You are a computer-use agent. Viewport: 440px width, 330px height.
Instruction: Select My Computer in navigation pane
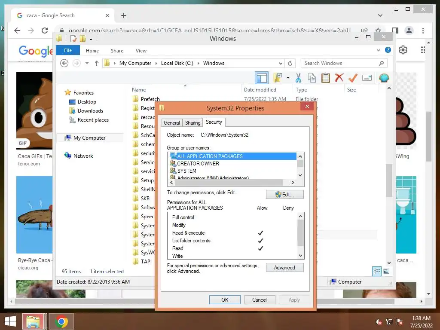(89, 138)
